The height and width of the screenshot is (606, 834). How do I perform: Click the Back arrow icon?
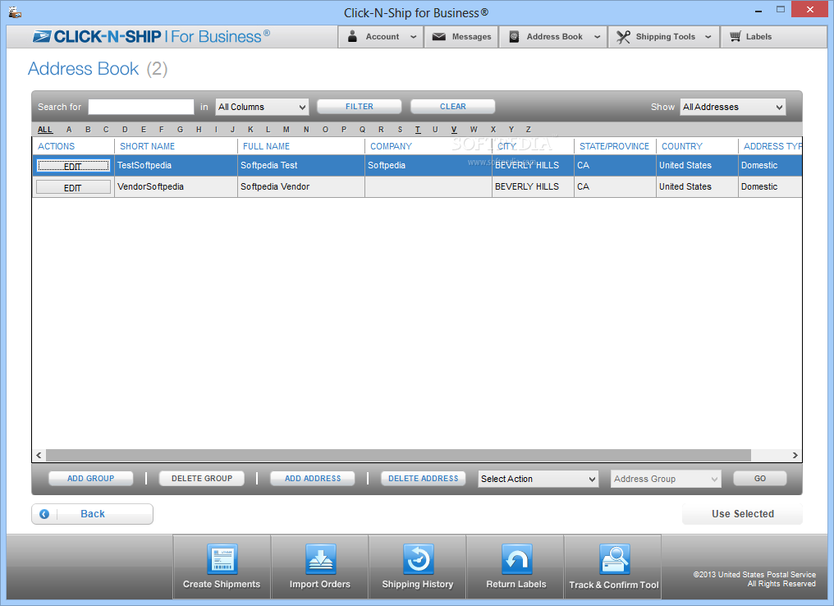[44, 514]
